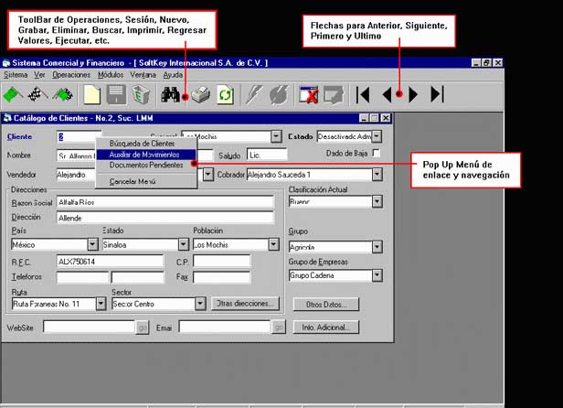Run the lightning bolt execute icon

253,95
